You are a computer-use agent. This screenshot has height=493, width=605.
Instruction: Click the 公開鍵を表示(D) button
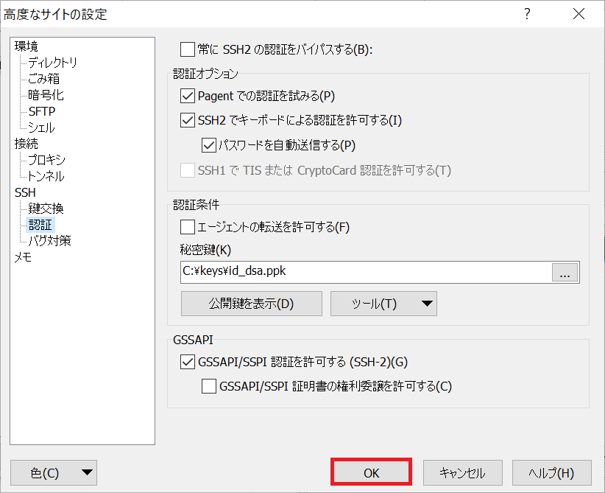(x=252, y=304)
